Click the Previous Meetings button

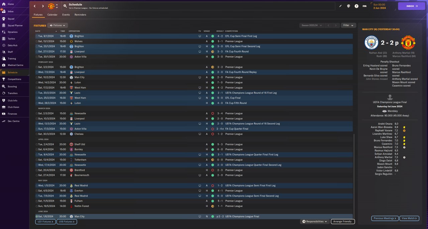tap(385, 218)
